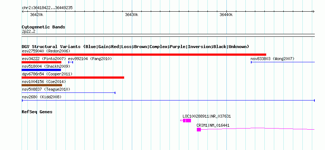Open the nsv508837 (Teague2010) label
The image size is (325, 150).
pyautogui.click(x=46, y=89)
